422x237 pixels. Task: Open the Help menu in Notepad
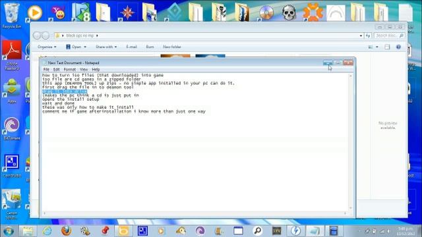[96, 69]
